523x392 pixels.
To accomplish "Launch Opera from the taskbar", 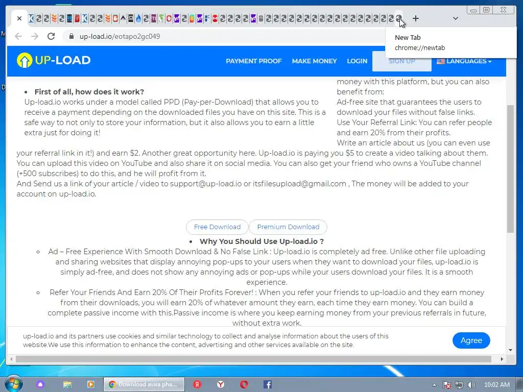I will tap(244, 384).
